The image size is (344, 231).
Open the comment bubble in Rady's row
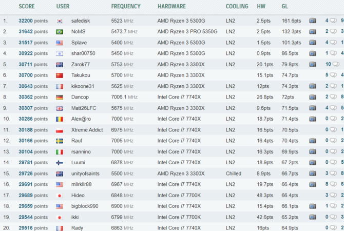(x=333, y=228)
